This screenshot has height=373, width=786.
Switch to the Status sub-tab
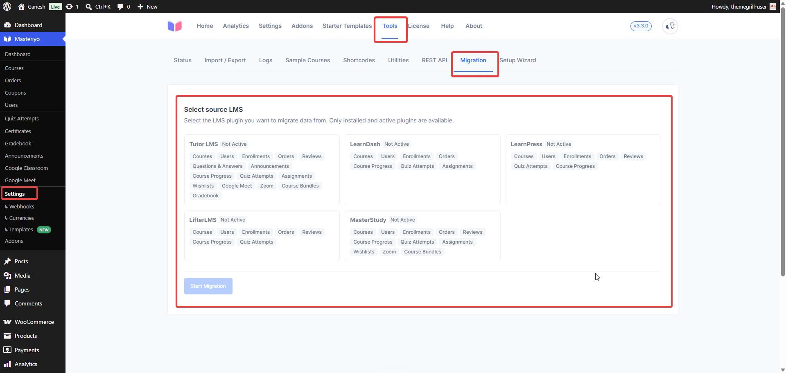pyautogui.click(x=183, y=60)
